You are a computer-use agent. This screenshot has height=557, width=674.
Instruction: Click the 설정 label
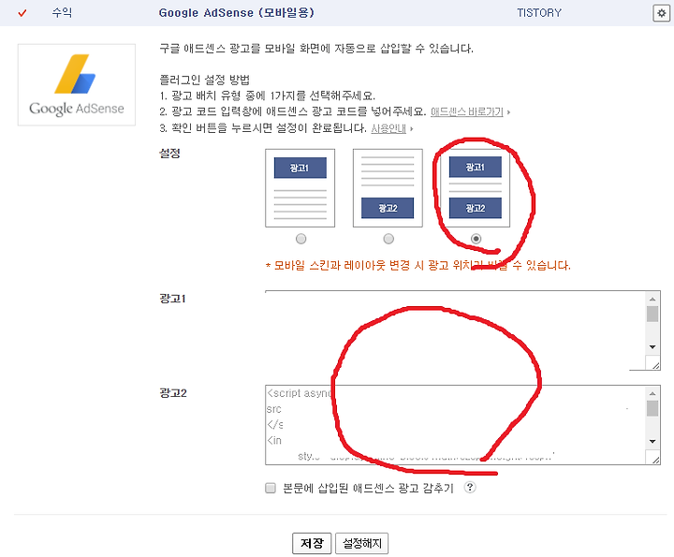[x=169, y=153]
